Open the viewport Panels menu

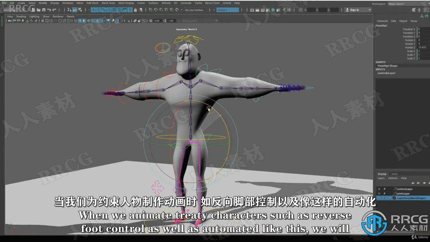click(71, 16)
